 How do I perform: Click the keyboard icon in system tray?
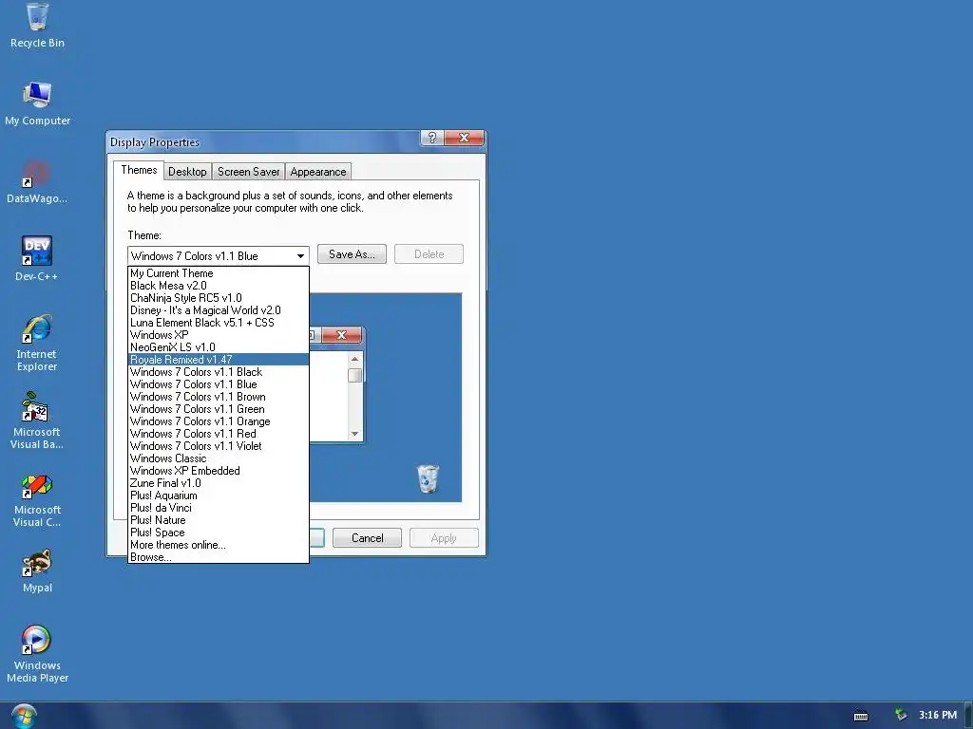click(861, 716)
